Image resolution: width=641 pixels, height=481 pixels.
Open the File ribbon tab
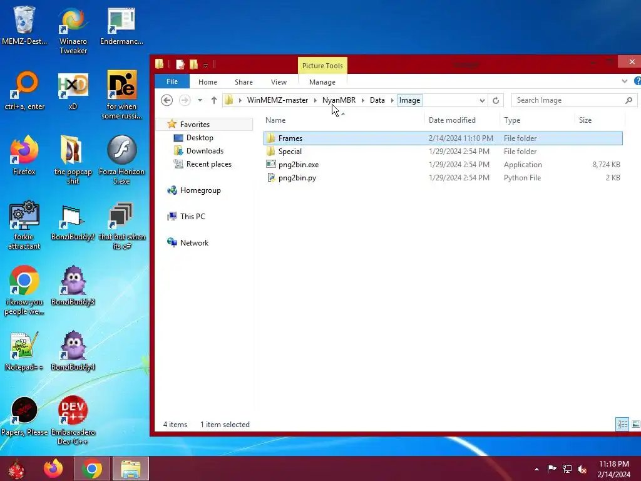[x=172, y=81]
